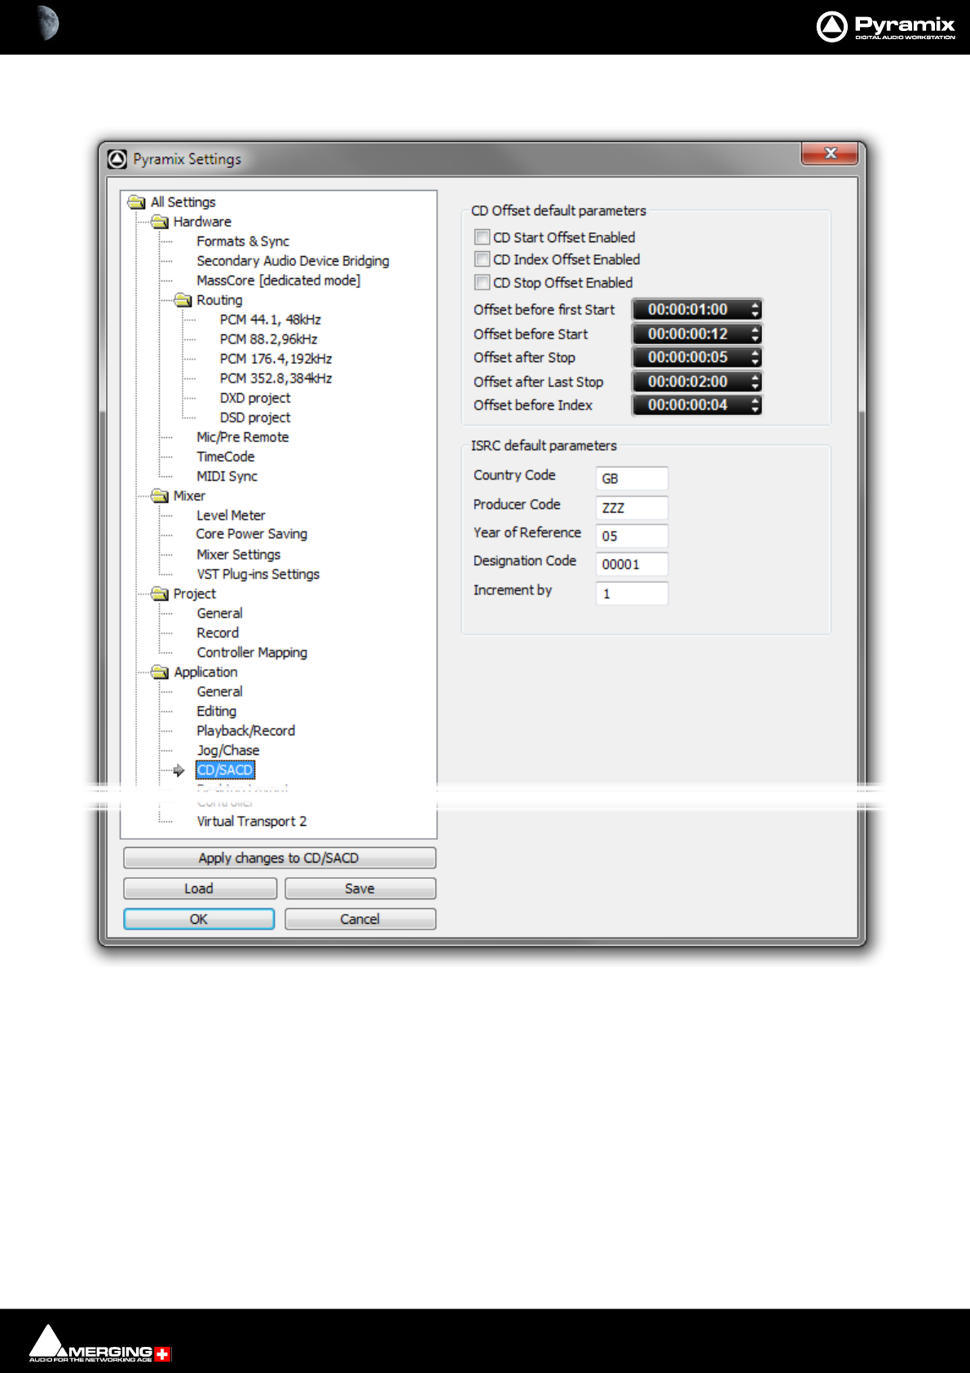Click the Year of Reference field

632,536
